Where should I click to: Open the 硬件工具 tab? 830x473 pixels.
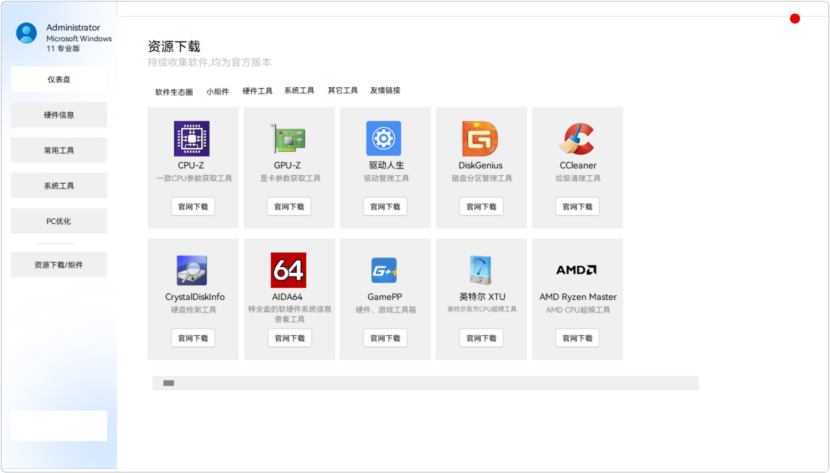pyautogui.click(x=257, y=91)
